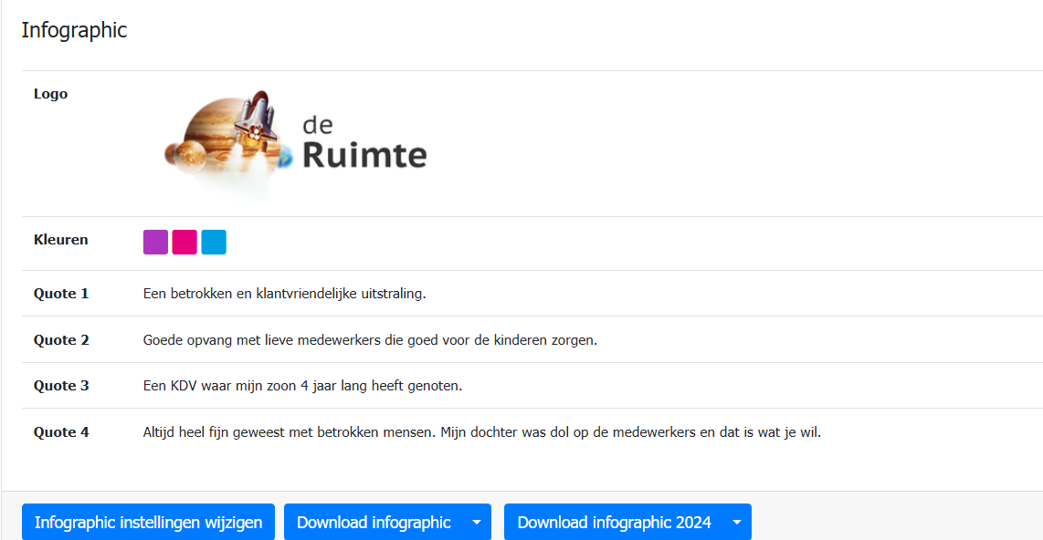This screenshot has height=540, width=1043.
Task: Open dropdown arrow beside Download infographic 2024
Action: click(736, 523)
